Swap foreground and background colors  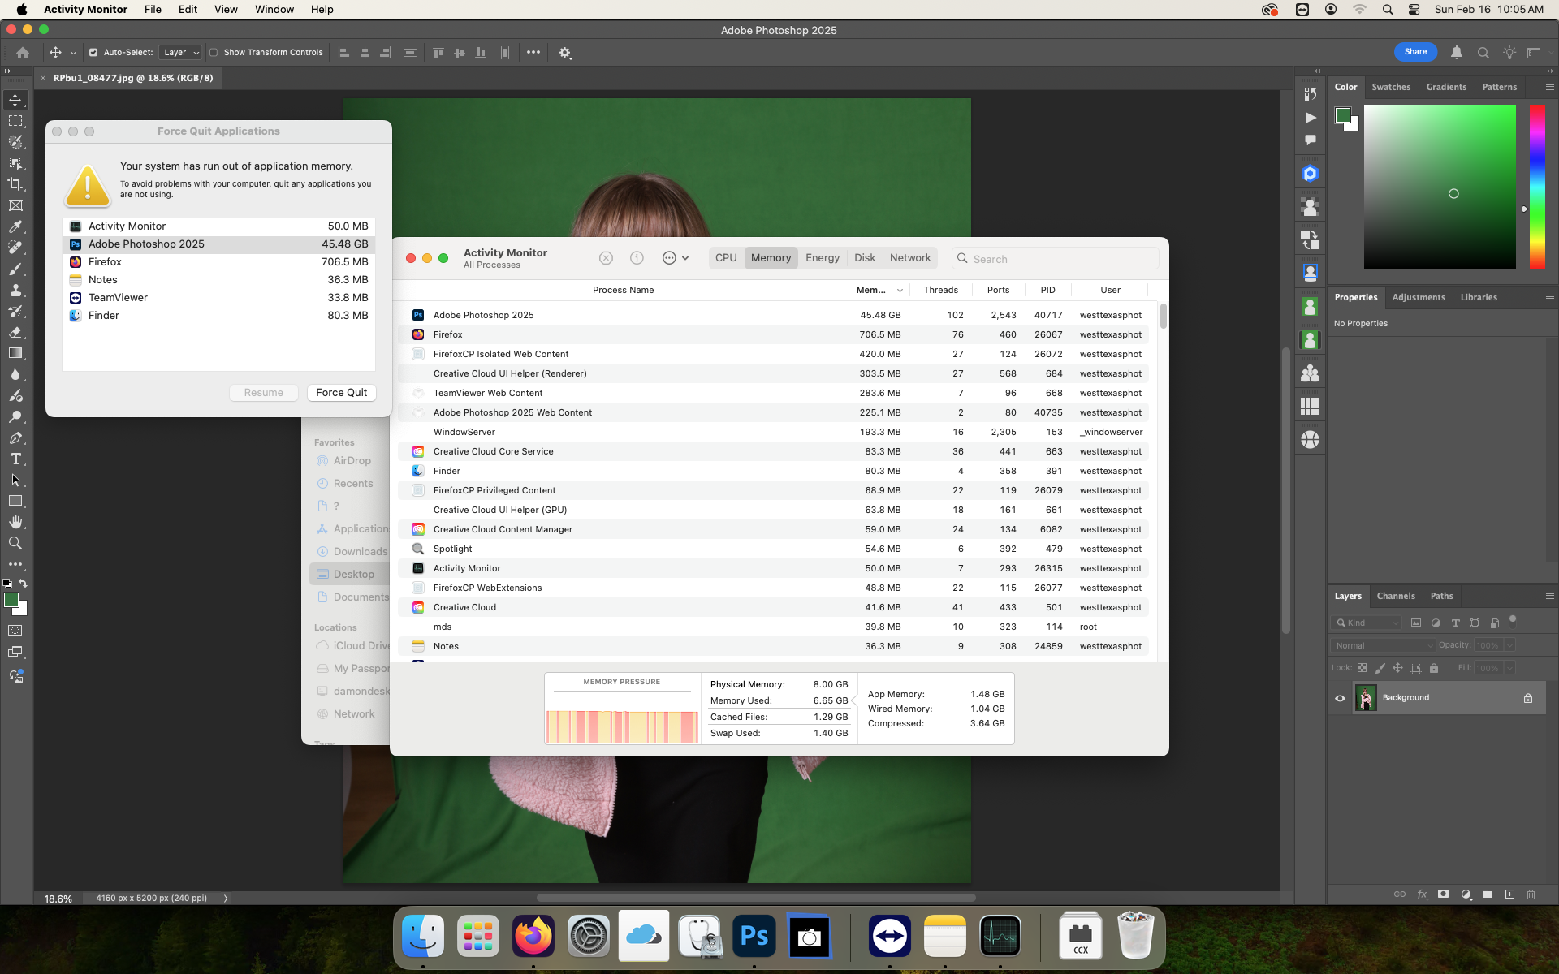(x=23, y=583)
